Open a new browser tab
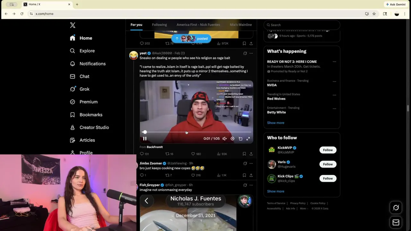 click(77, 4)
